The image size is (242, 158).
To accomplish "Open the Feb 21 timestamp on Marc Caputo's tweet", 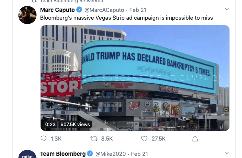I will (x=137, y=10).
